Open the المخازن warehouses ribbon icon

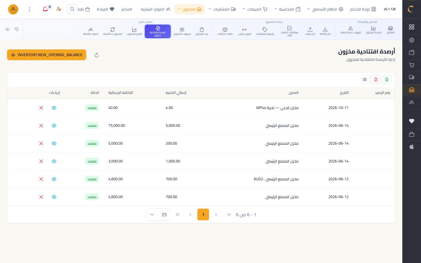click(390, 30)
